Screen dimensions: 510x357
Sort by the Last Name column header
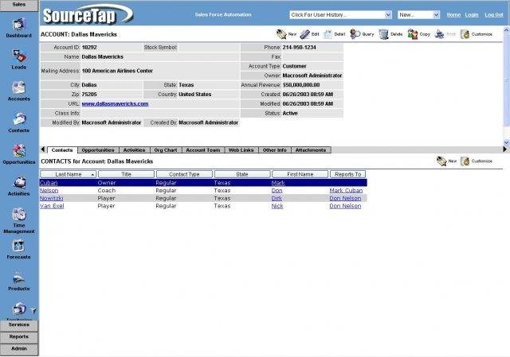tap(69, 174)
